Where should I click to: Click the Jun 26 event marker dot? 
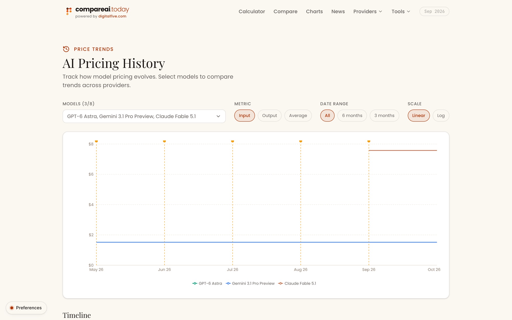[x=164, y=141]
